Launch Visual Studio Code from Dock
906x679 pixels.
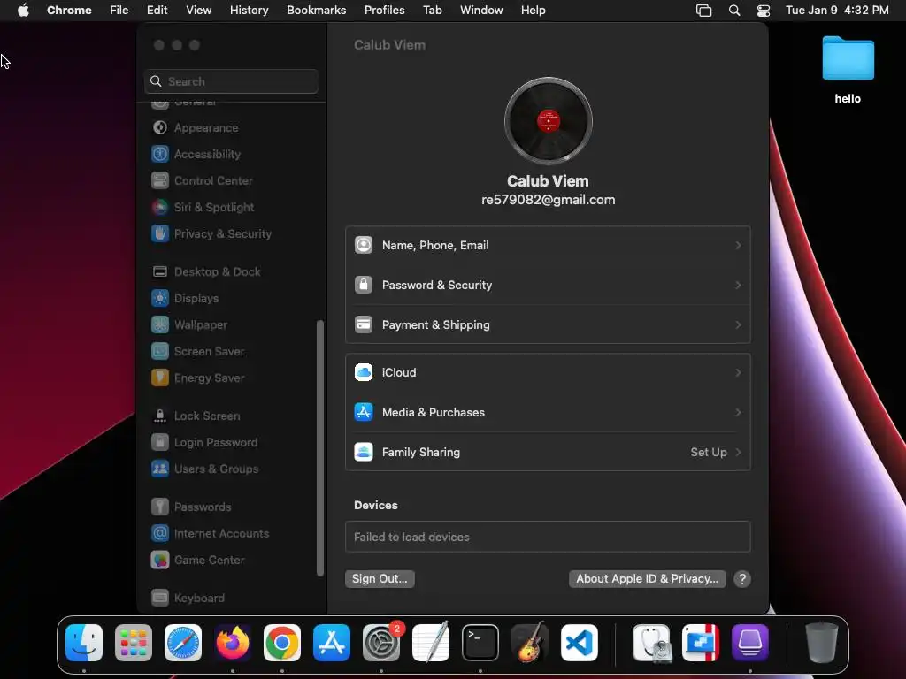coord(580,643)
